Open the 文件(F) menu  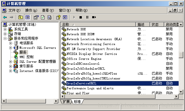click(14, 10)
